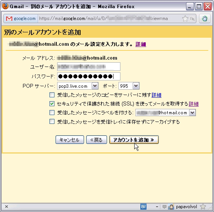Open 詳細 link for leaving copy on server
The width and height of the screenshot is (214, 212).
pyautogui.click(x=156, y=95)
